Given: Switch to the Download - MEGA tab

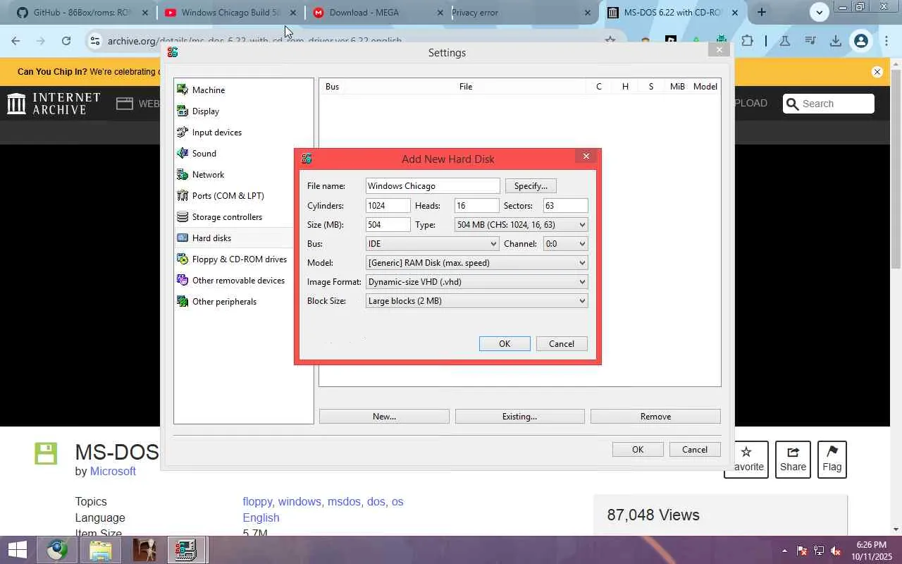Looking at the screenshot, I should [x=378, y=13].
